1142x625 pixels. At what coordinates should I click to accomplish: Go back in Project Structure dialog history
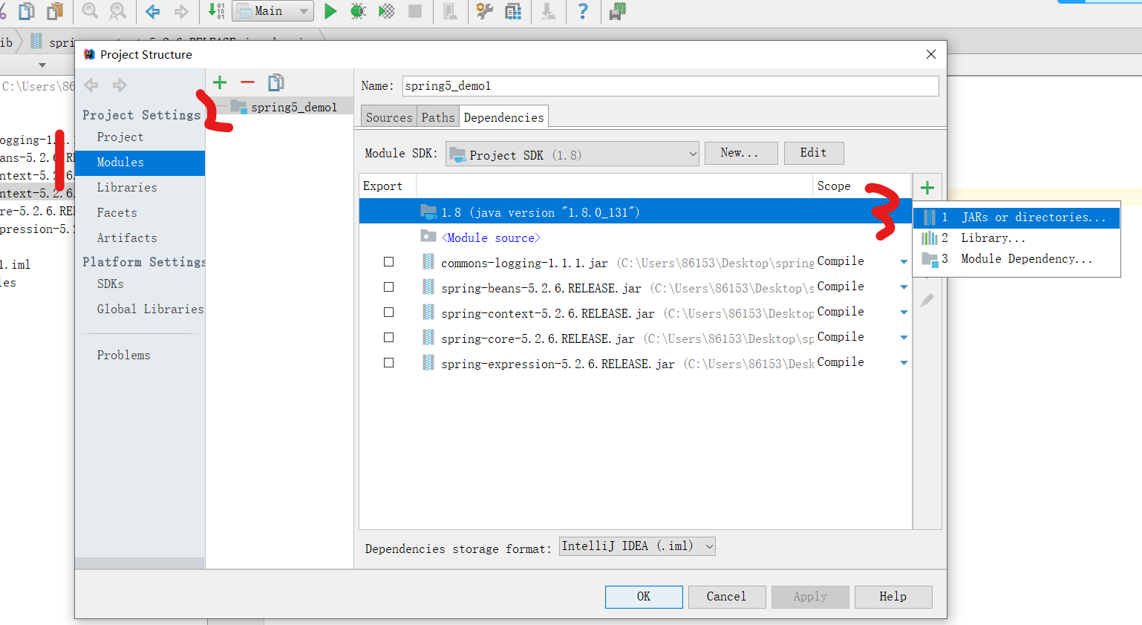(91, 85)
